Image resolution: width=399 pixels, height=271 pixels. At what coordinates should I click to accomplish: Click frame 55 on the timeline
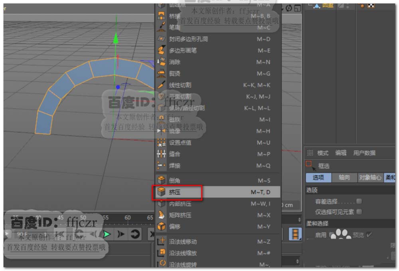105,218
